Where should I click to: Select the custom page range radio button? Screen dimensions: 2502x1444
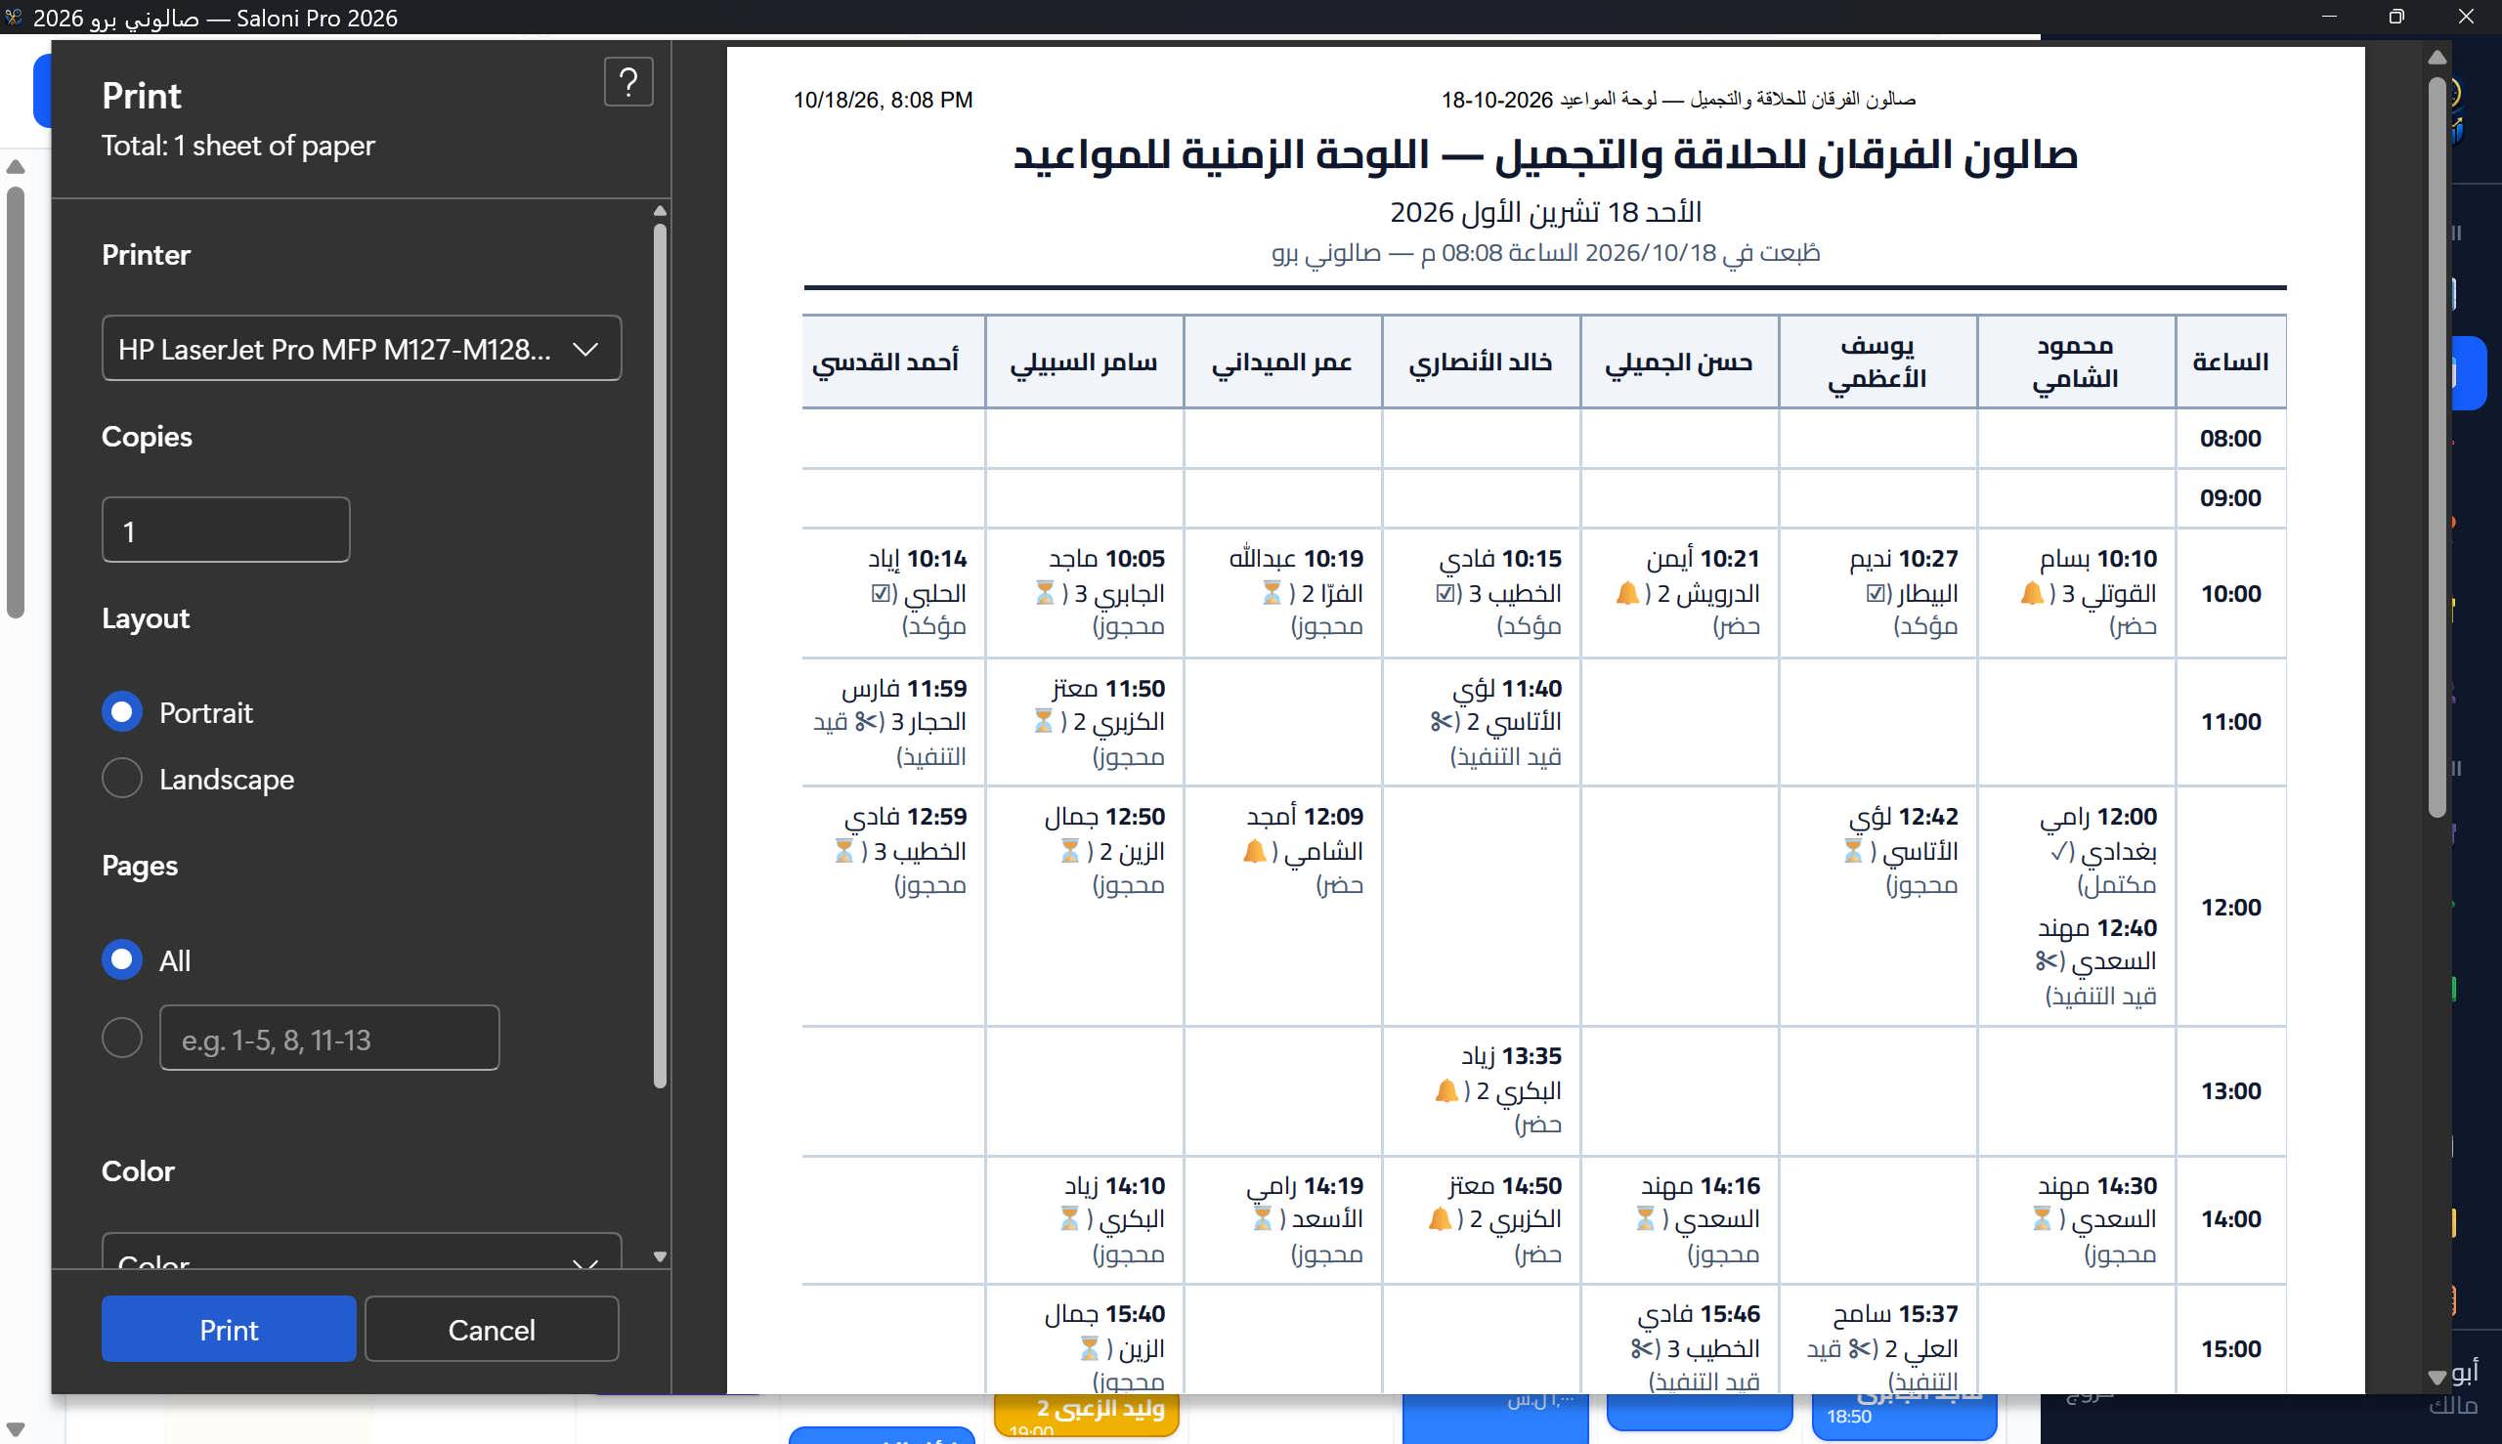click(x=122, y=1038)
